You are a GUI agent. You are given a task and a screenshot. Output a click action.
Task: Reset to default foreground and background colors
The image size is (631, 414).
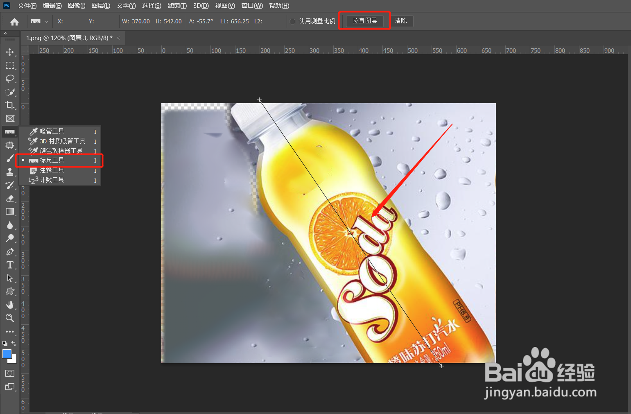click(x=5, y=343)
